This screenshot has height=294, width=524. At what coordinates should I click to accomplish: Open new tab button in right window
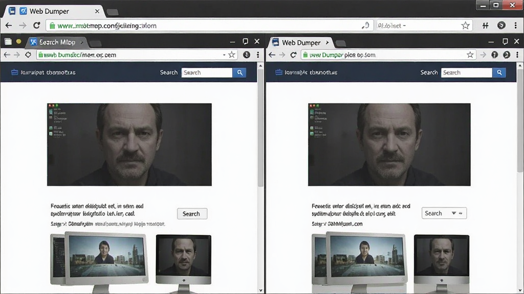[340, 43]
